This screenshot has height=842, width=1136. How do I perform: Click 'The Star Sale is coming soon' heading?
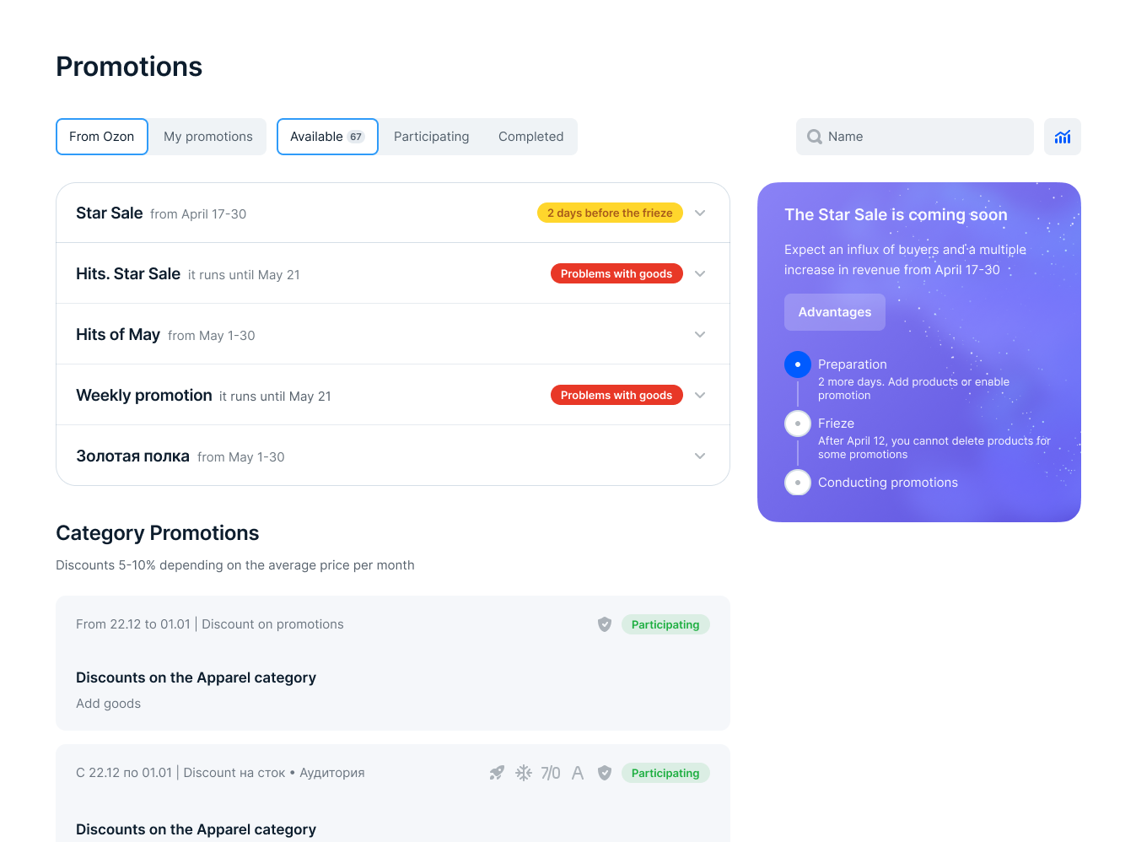tap(896, 214)
